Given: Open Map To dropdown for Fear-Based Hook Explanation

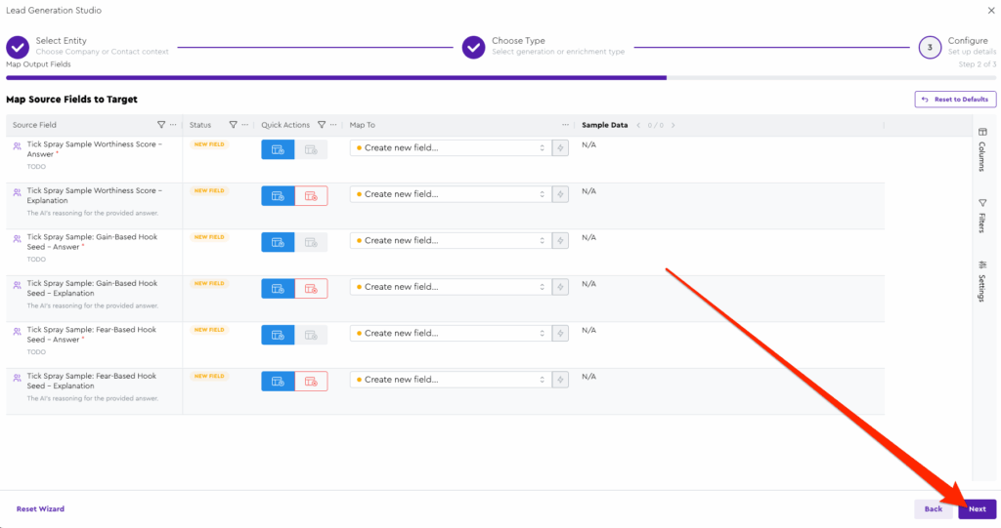Looking at the screenshot, I should 450,380.
